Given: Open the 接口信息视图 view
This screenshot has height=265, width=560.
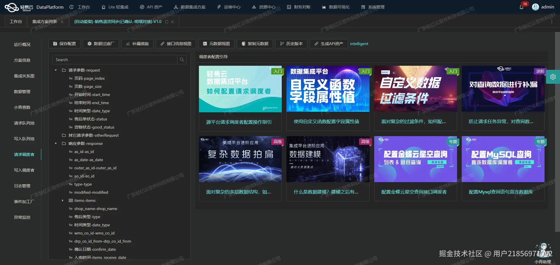Looking at the screenshot, I should coord(175,44).
